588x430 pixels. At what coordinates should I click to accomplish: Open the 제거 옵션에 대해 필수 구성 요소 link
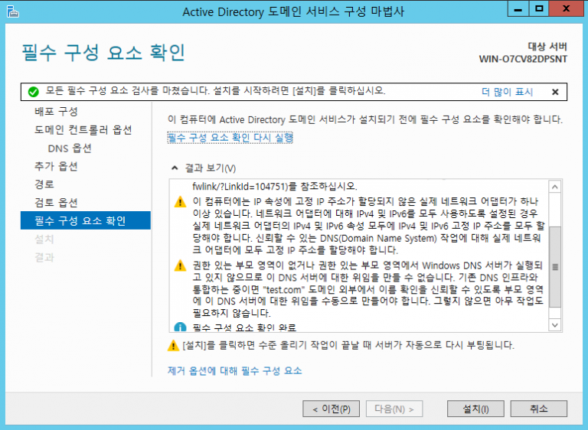234,371
